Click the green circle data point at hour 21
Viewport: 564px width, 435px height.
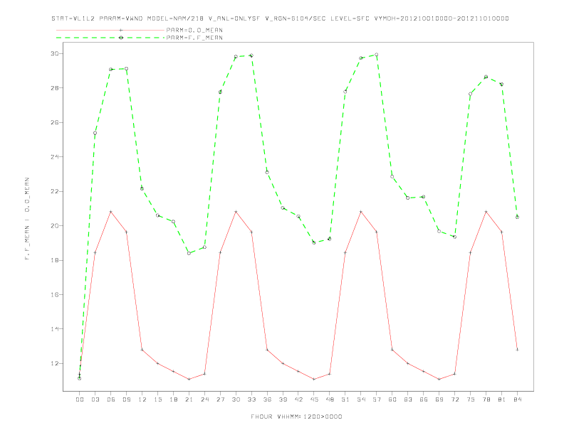pos(189,253)
